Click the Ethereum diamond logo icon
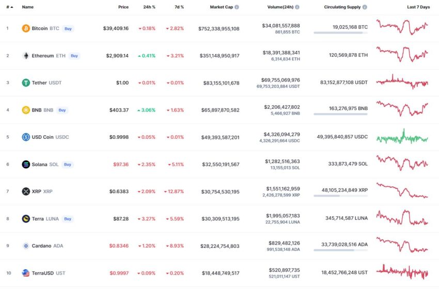 click(x=26, y=56)
